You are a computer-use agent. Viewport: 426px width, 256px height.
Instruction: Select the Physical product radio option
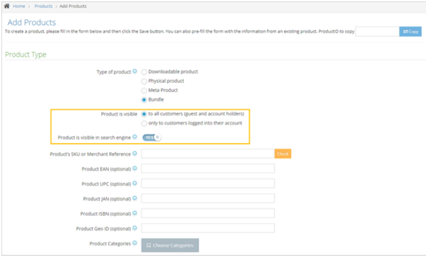144,81
